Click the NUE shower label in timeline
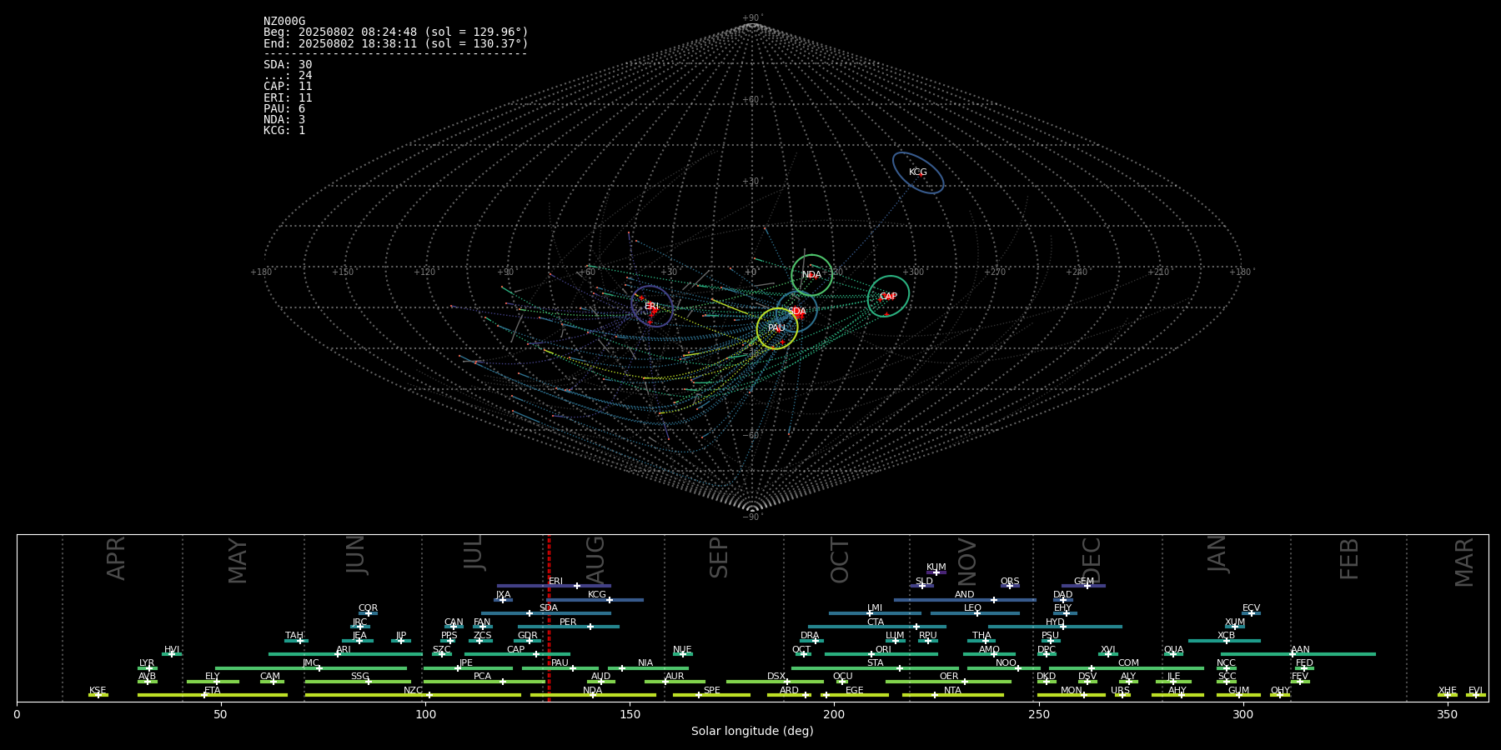 click(x=682, y=650)
